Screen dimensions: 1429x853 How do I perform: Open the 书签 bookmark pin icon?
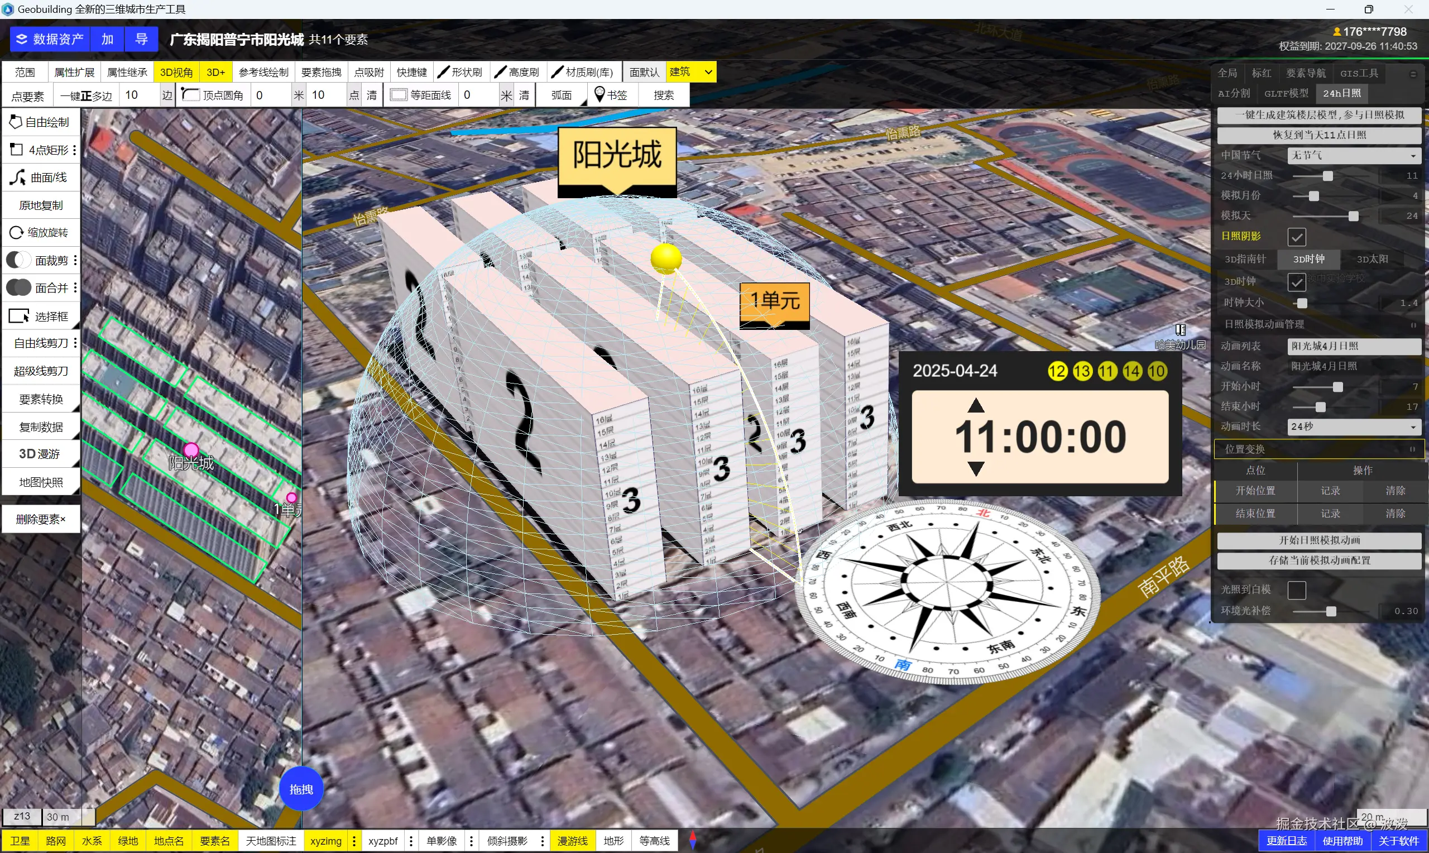coord(599,94)
